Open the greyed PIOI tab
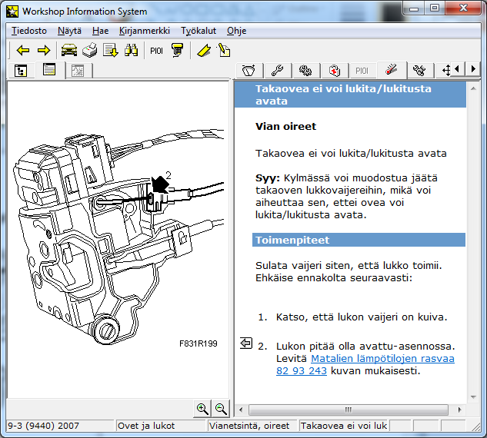This screenshot has width=487, height=438. tap(362, 71)
